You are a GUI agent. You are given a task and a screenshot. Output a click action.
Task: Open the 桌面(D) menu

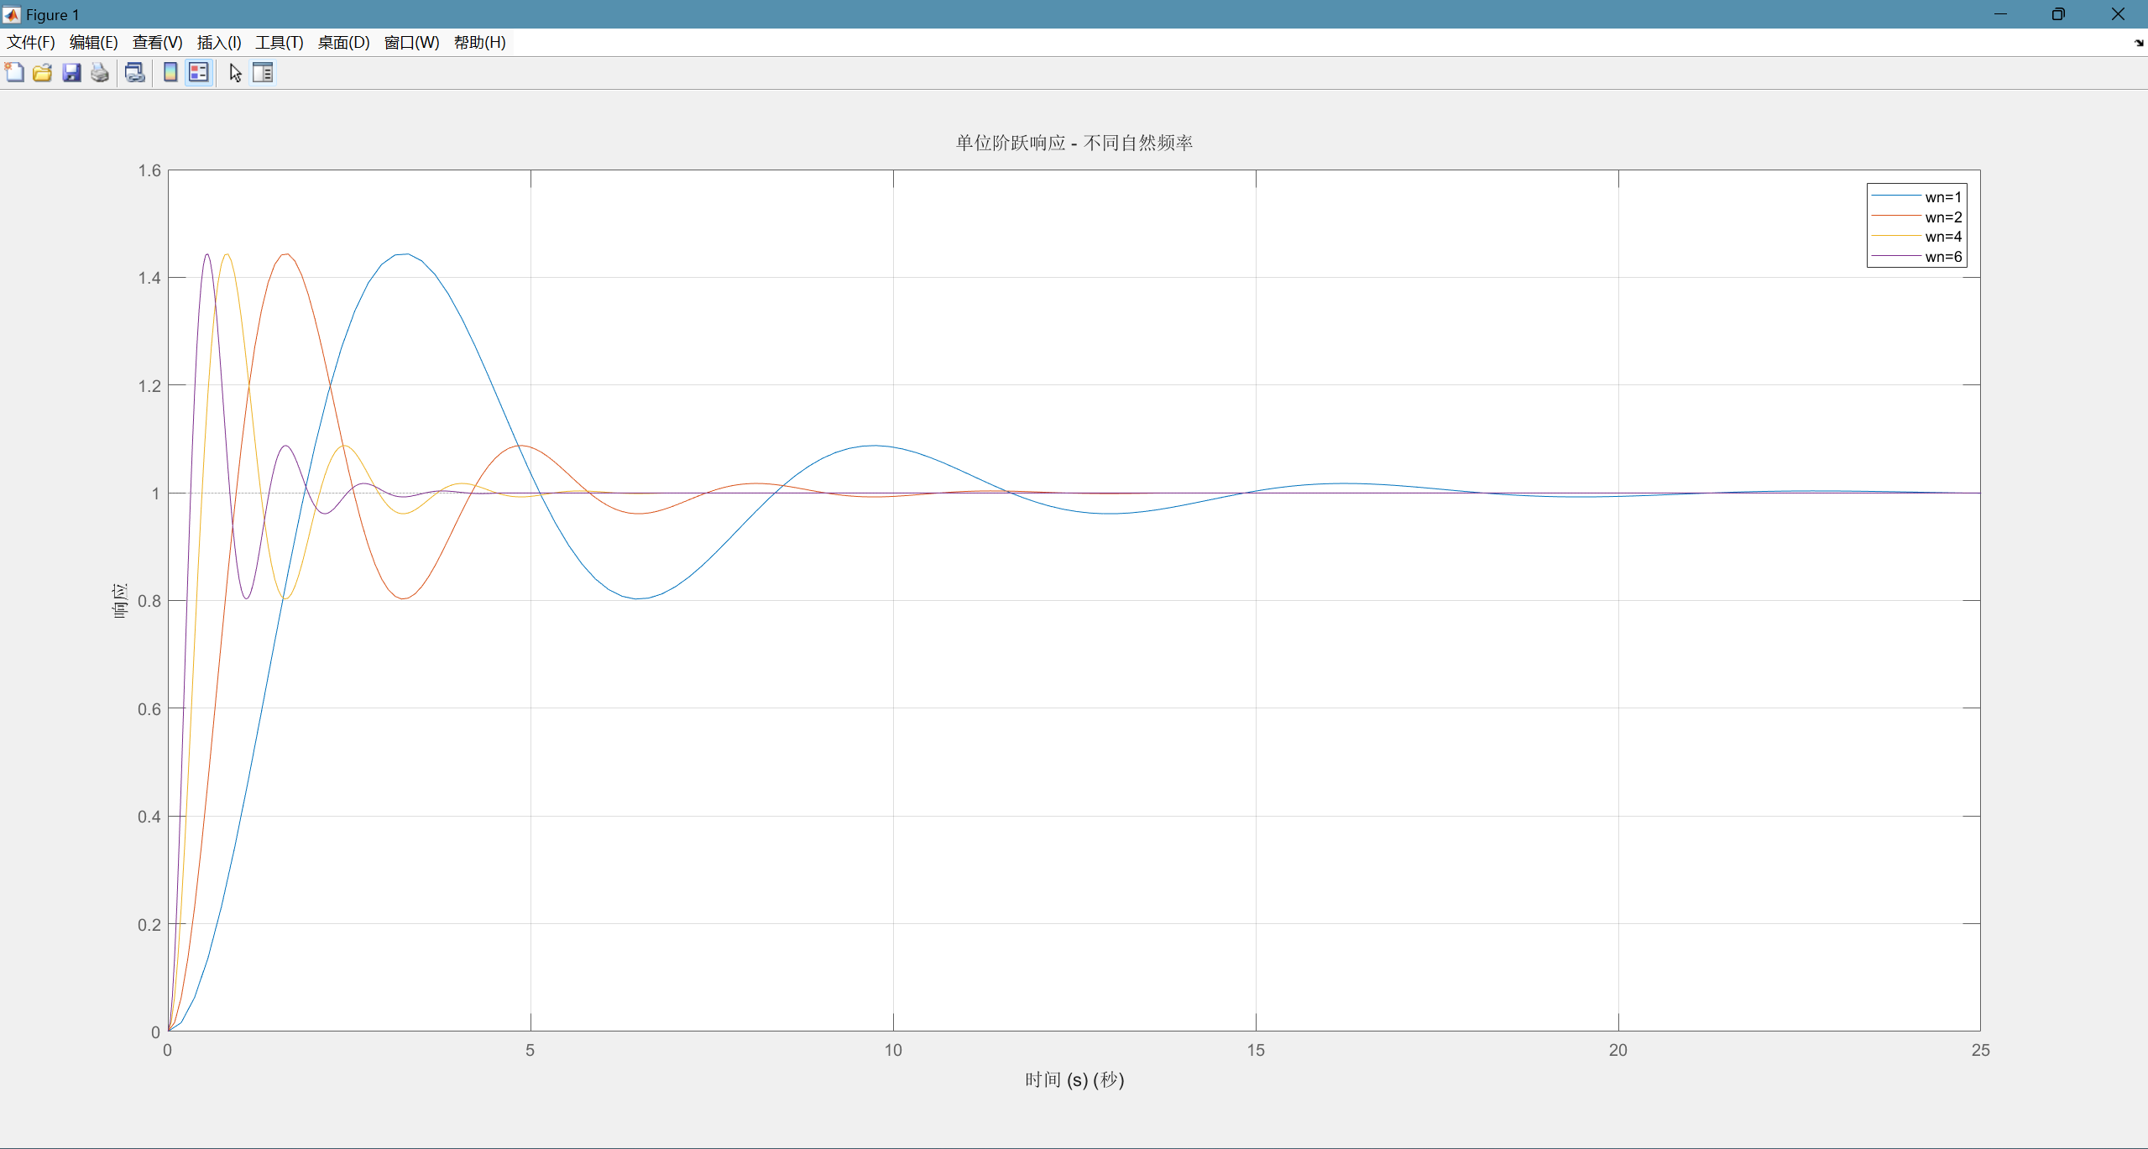tap(343, 43)
